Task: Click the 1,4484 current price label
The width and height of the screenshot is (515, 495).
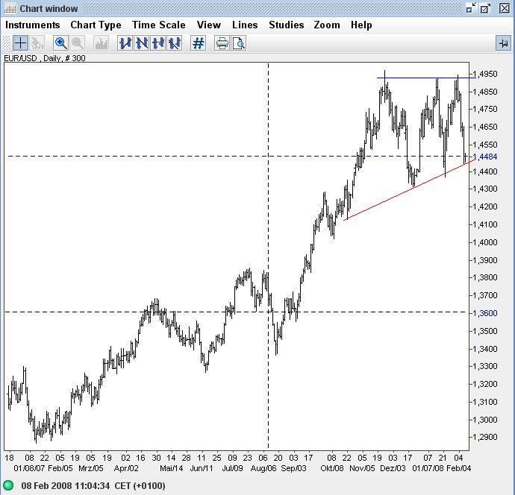Action: (x=487, y=157)
